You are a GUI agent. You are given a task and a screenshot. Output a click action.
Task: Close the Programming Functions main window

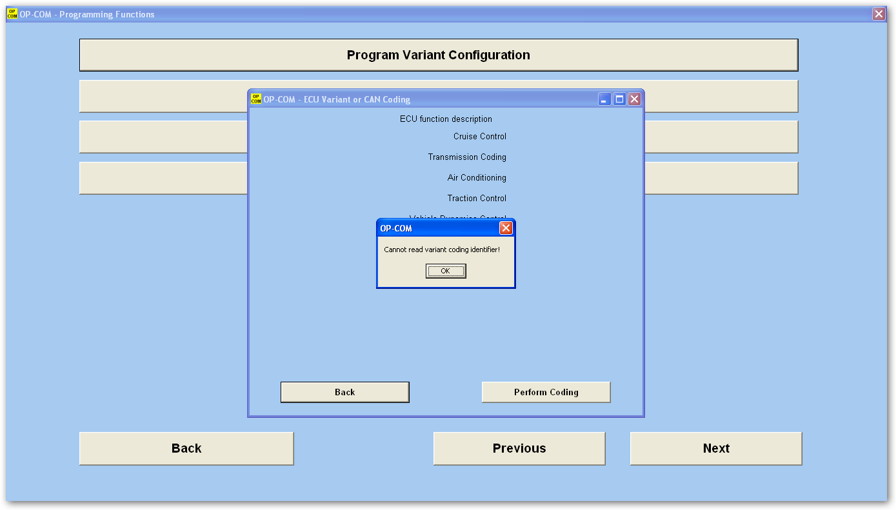pos(879,14)
